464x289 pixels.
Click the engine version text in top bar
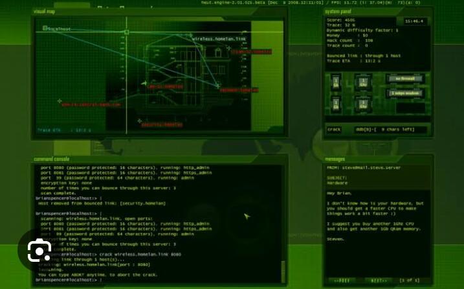(234, 3)
